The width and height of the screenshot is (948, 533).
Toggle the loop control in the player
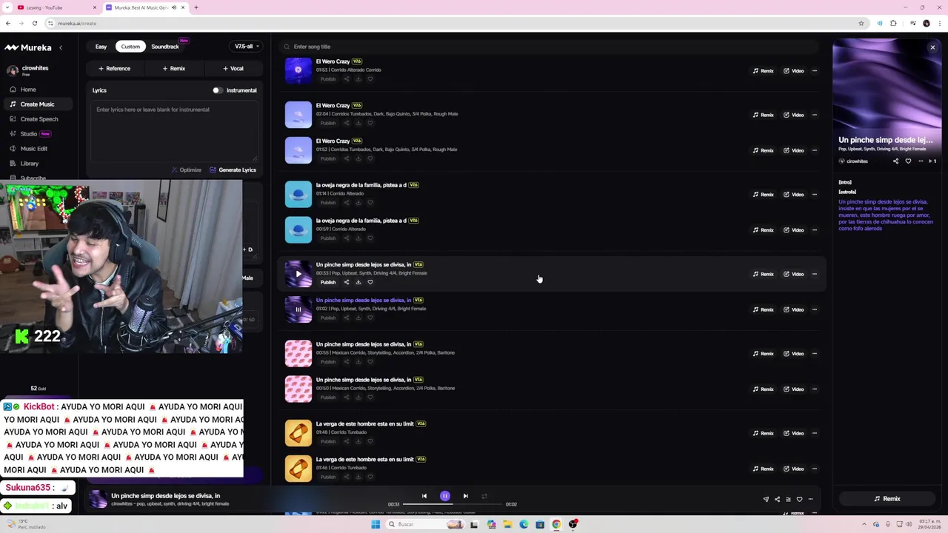[484, 496]
